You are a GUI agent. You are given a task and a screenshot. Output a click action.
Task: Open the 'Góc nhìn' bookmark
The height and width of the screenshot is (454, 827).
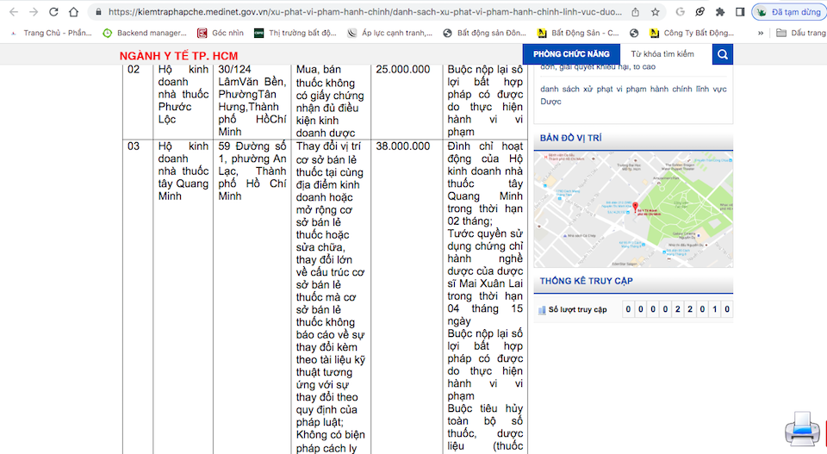(x=221, y=33)
